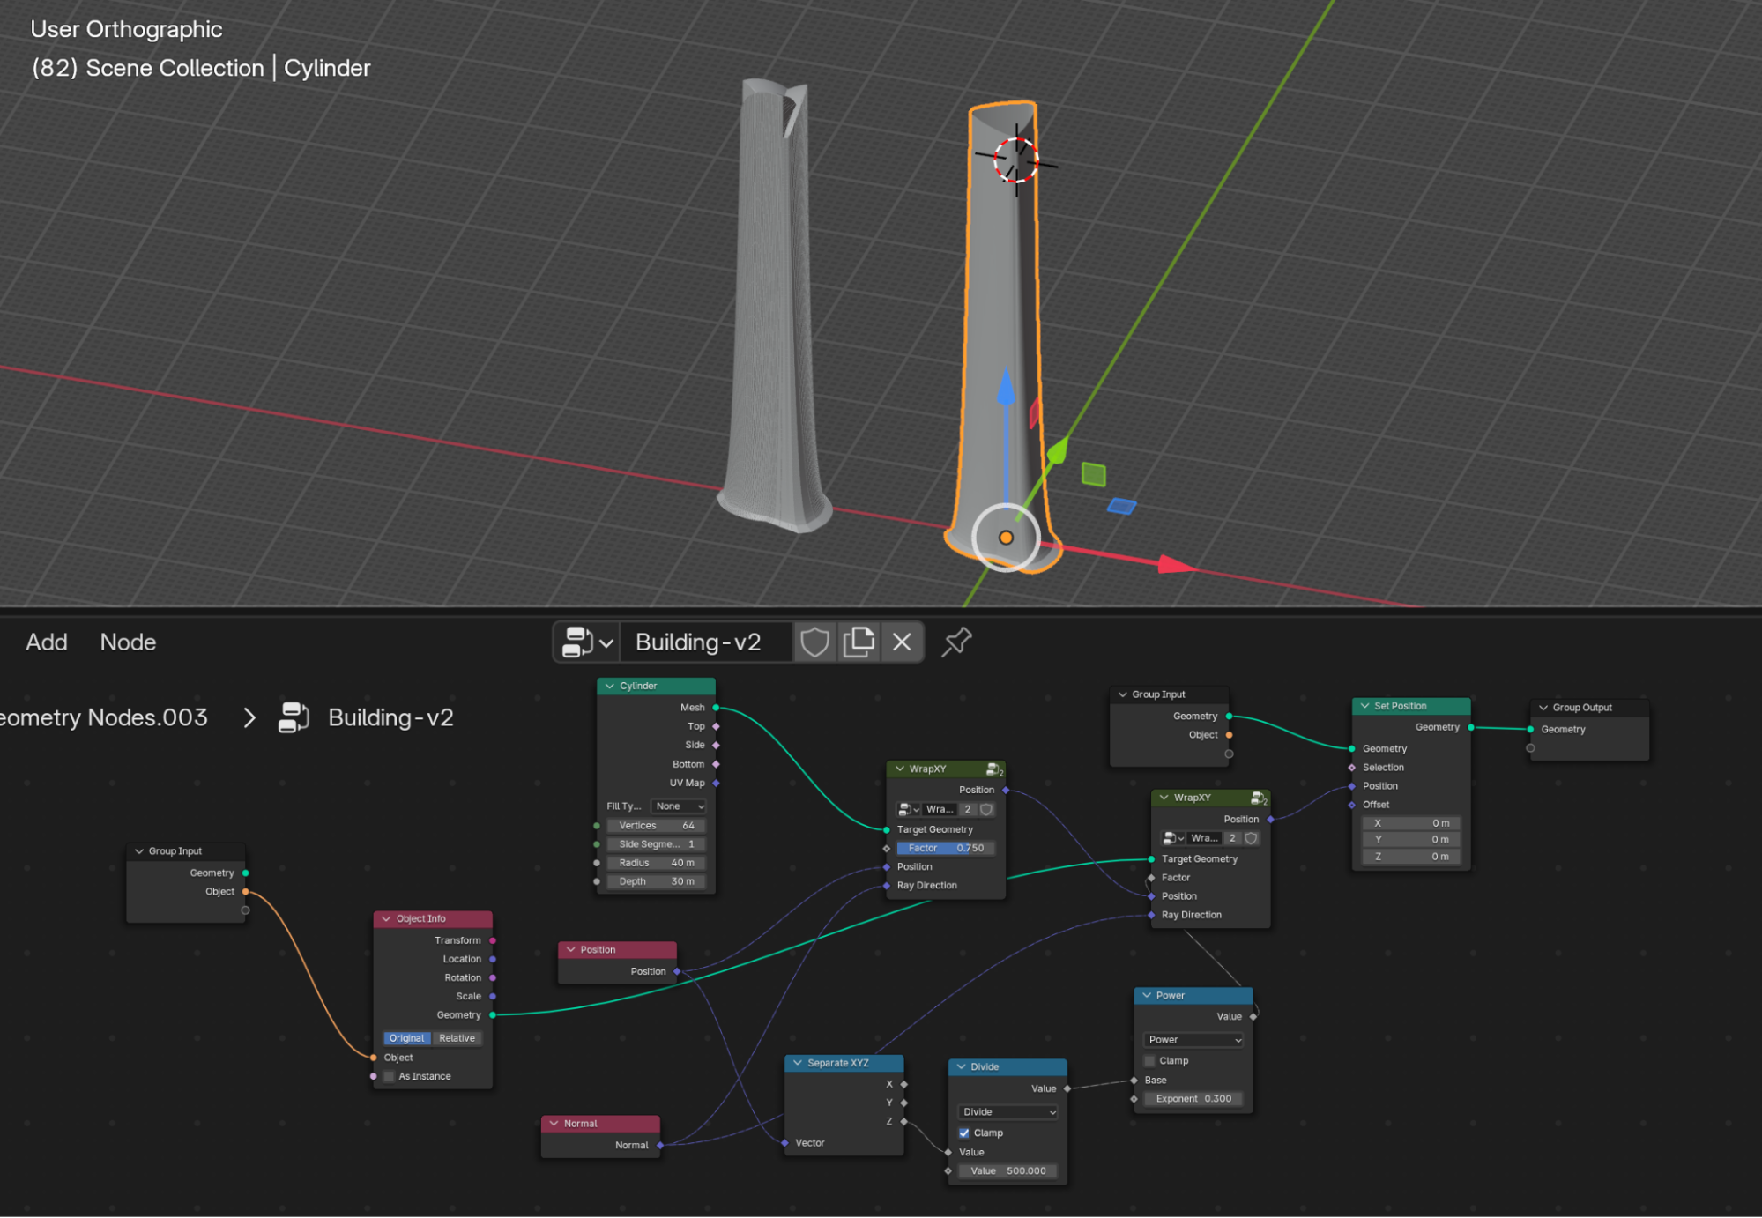This screenshot has height=1218, width=1762.
Task: Unlink the Building-v2 node tree with X
Action: [x=902, y=642]
